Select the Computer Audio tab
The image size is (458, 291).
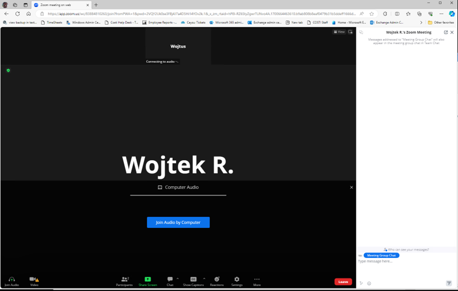178,187
